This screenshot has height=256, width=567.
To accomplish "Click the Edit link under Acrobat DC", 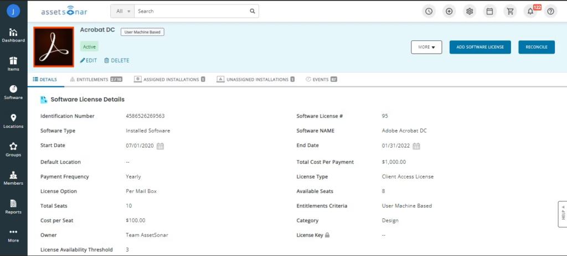I will pyautogui.click(x=89, y=60).
